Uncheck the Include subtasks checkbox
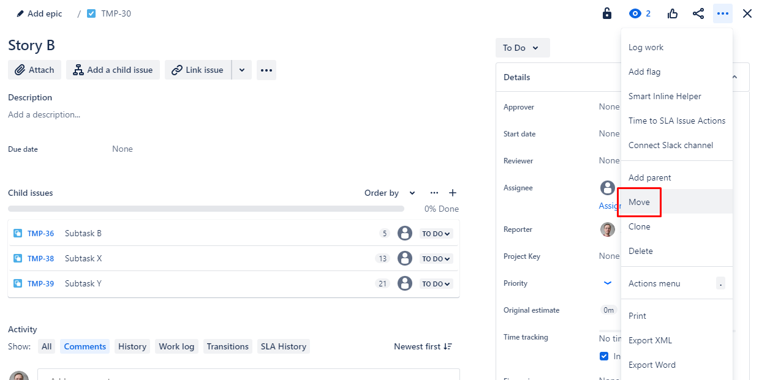The image size is (759, 380). click(604, 356)
